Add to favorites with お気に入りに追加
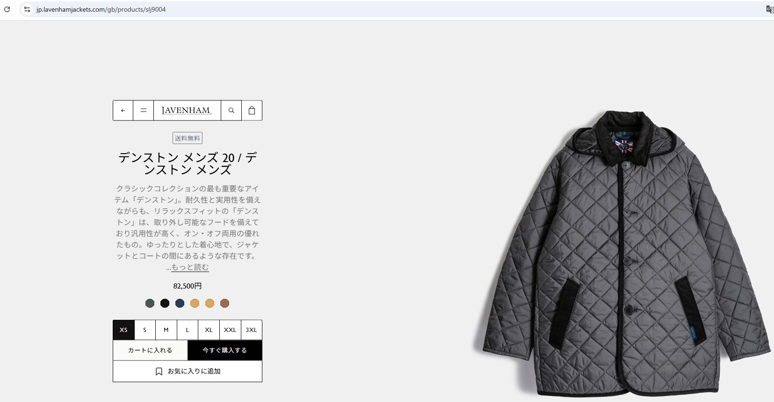This screenshot has height=402, width=774. click(188, 372)
